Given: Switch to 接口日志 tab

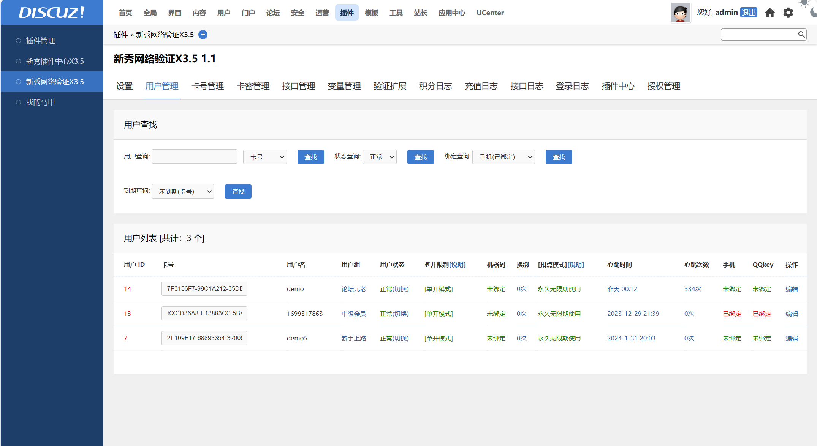Looking at the screenshot, I should [527, 86].
